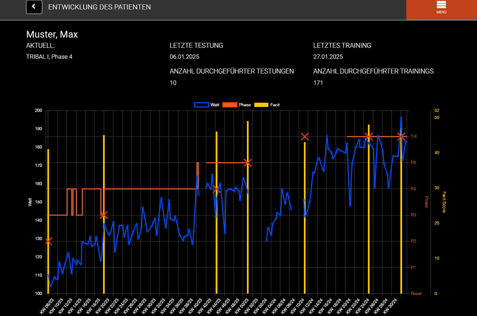Open the MENÜ hamburger menu

441,7
